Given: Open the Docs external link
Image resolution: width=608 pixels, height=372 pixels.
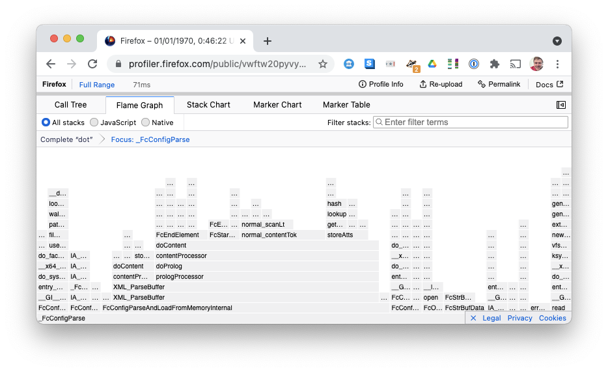Looking at the screenshot, I should [x=549, y=85].
